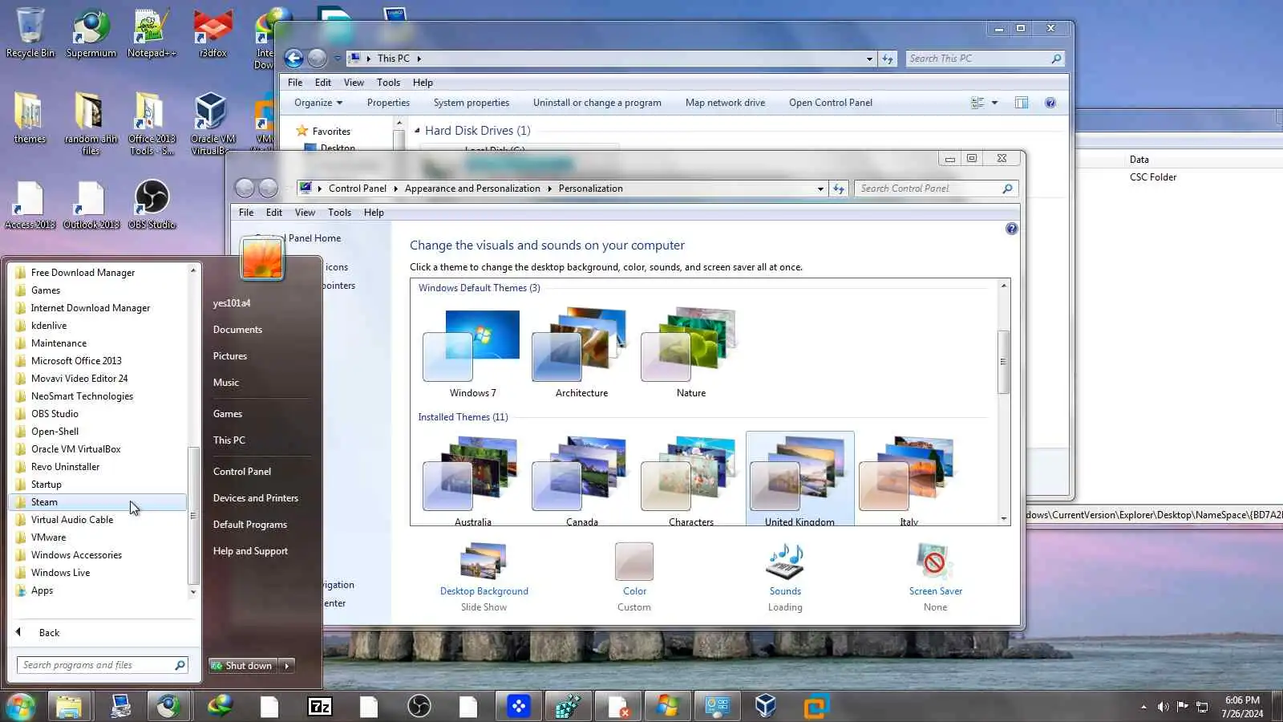The image size is (1283, 722).
Task: Refresh the This PC address bar
Action: (x=888, y=59)
